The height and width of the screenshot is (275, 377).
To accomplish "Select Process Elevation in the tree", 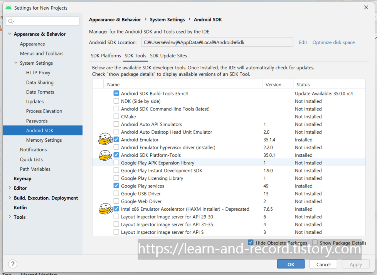I will [x=44, y=111].
